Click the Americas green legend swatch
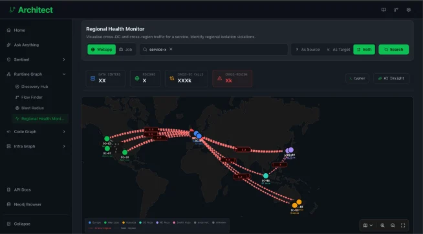The width and height of the screenshot is (423, 234). coord(105,222)
